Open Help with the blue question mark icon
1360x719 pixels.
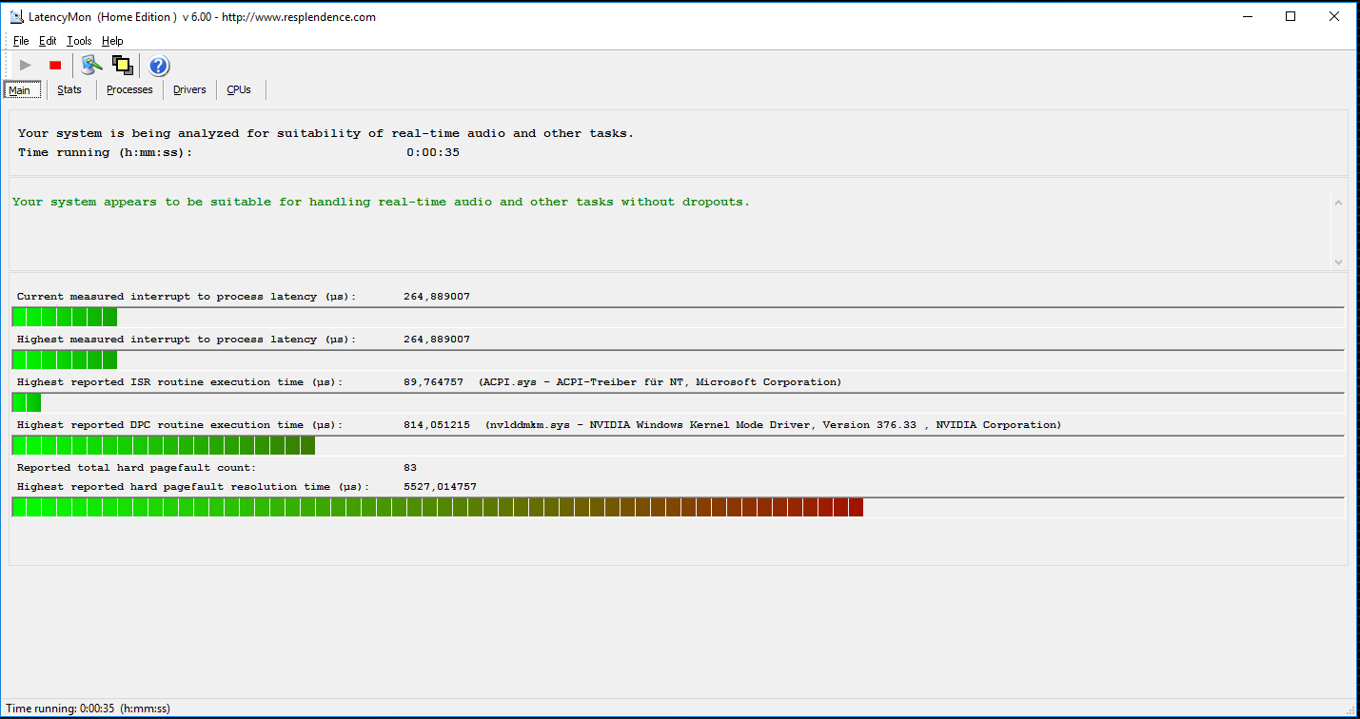[x=159, y=65]
